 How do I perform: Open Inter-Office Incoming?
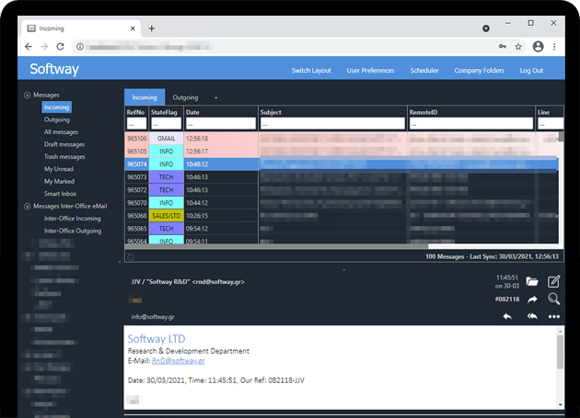coord(72,219)
